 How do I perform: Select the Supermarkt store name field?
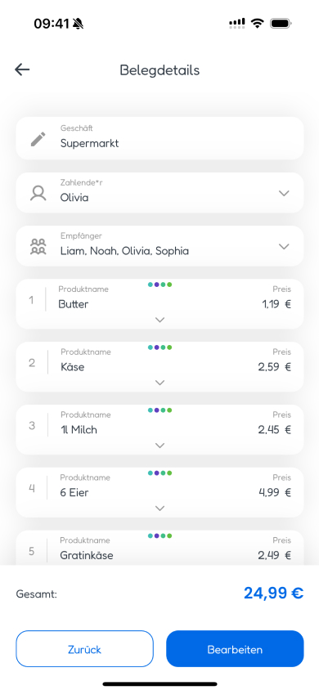click(159, 138)
